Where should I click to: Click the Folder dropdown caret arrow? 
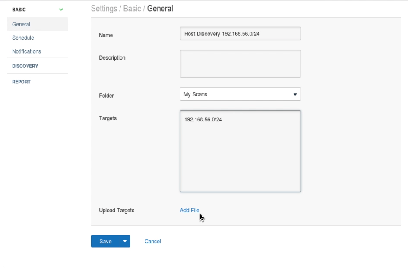point(295,94)
